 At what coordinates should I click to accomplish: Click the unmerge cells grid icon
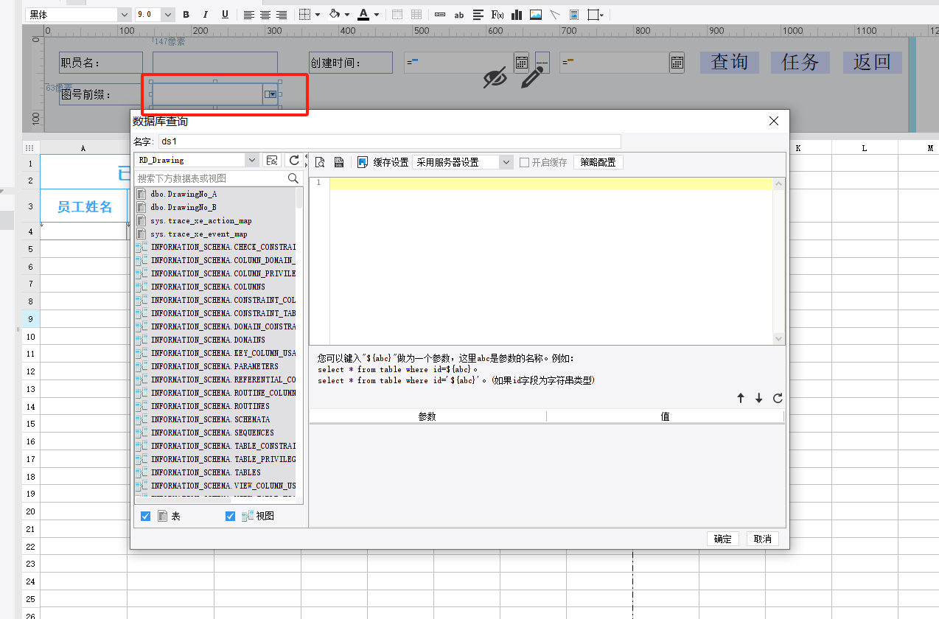pyautogui.click(x=416, y=15)
